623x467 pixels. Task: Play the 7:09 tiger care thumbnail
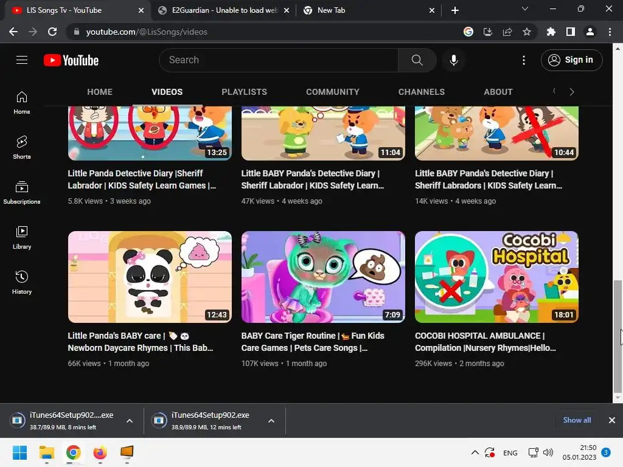[x=323, y=277]
